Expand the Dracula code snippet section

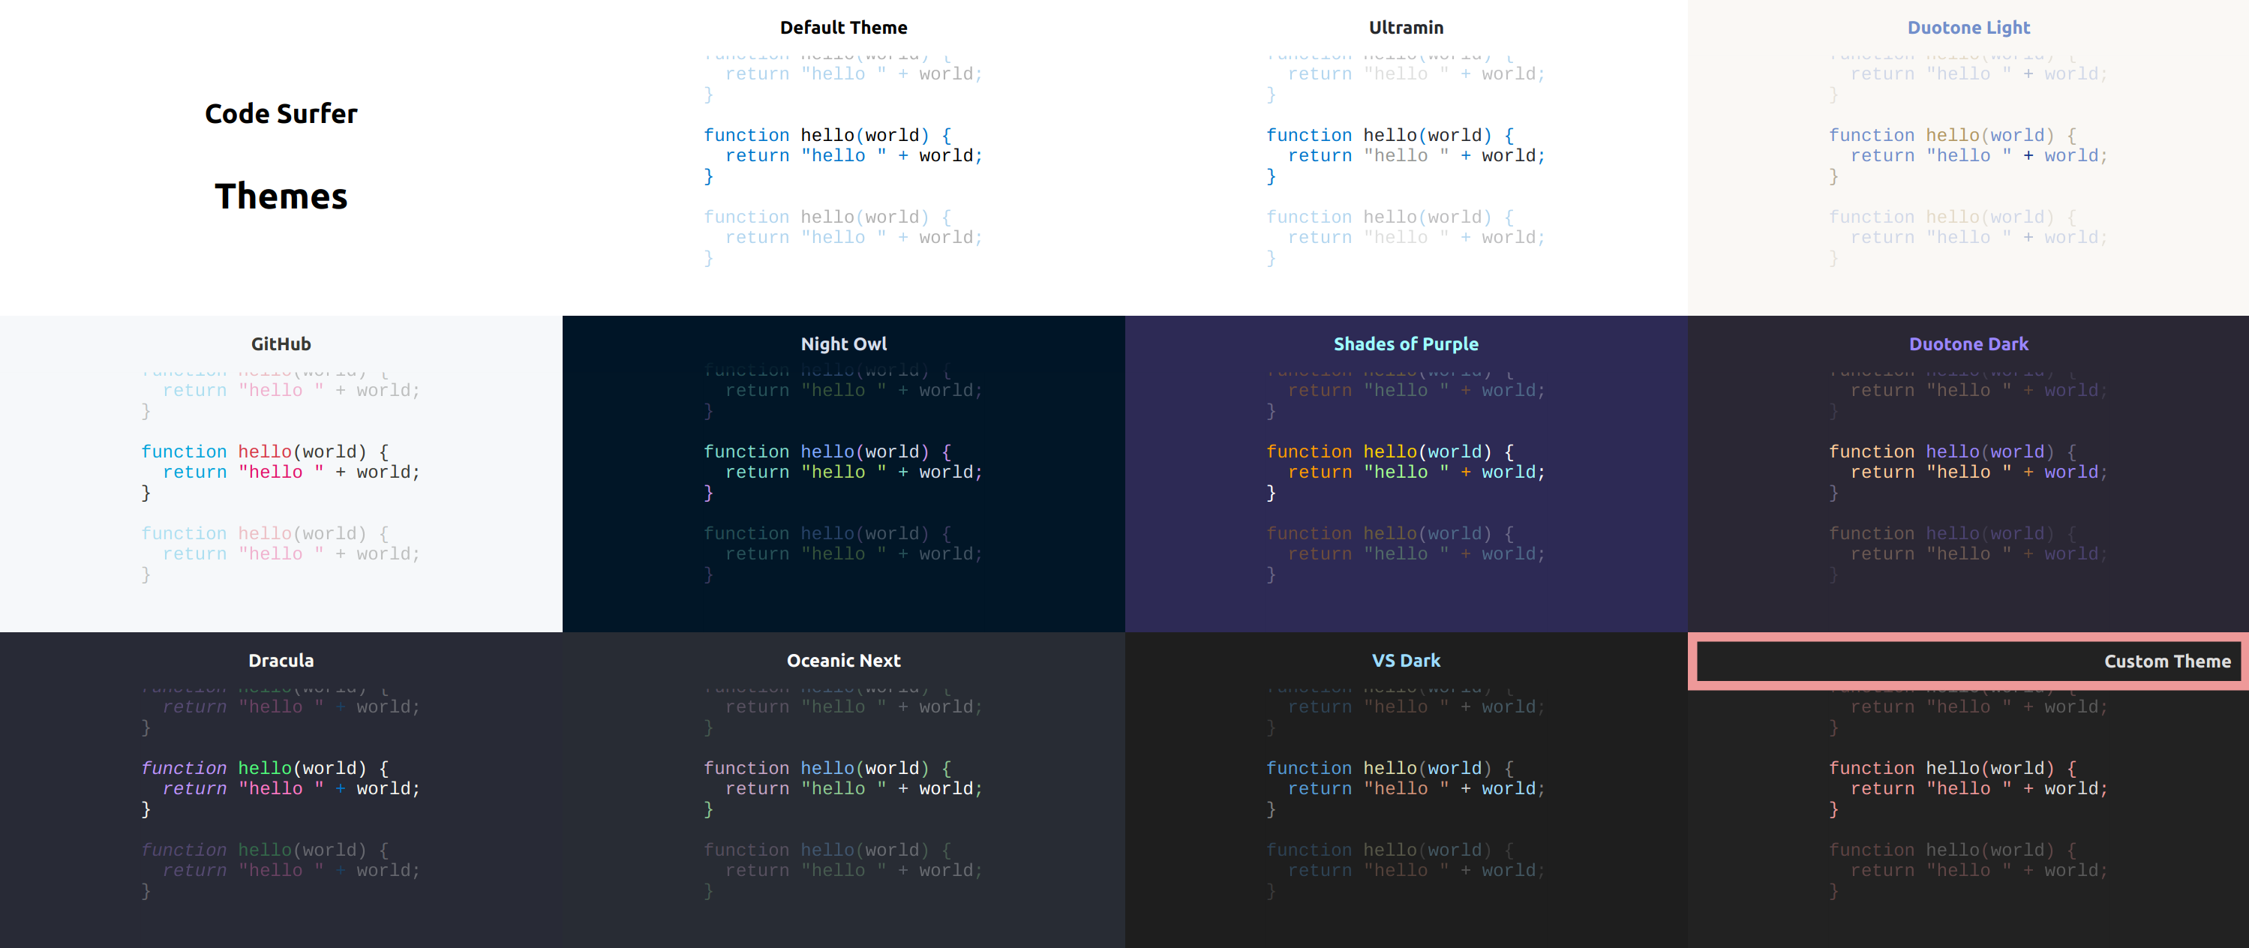pos(281,789)
